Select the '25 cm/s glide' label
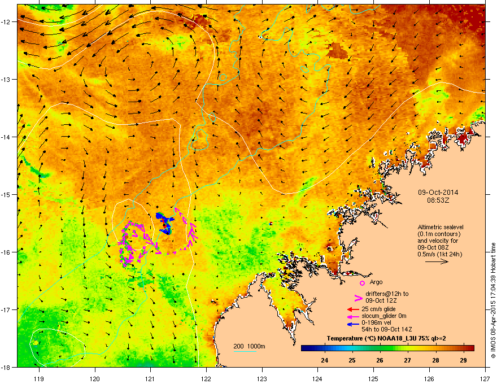497x384 pixels. pyautogui.click(x=378, y=309)
